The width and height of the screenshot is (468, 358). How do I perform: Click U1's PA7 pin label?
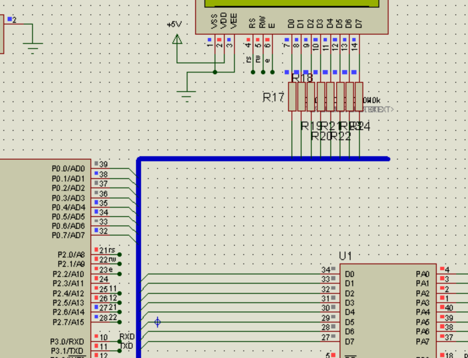coord(422,341)
